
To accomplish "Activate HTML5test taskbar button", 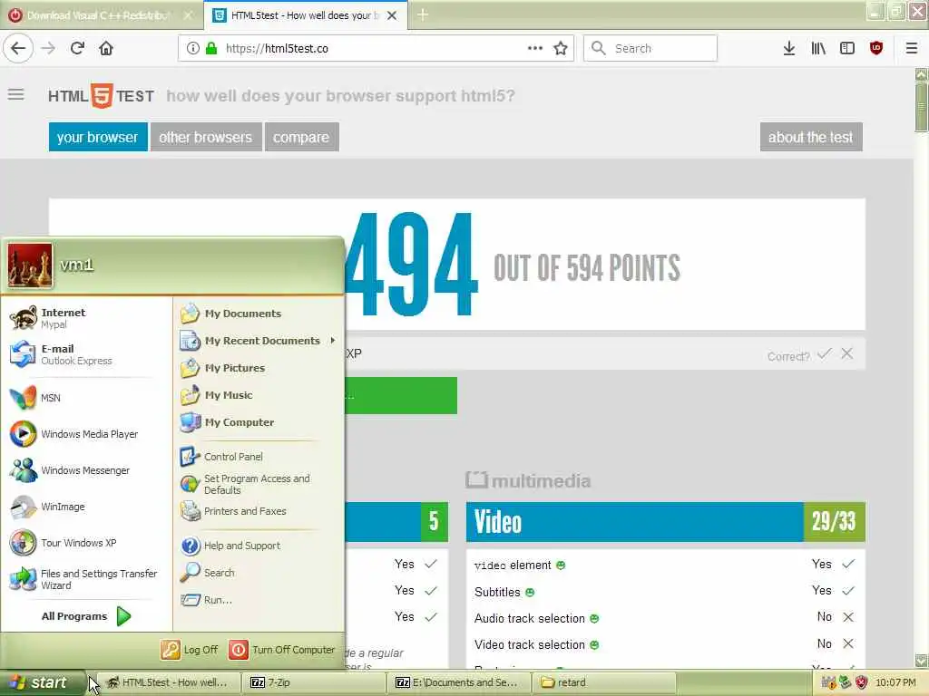I will (x=169, y=682).
